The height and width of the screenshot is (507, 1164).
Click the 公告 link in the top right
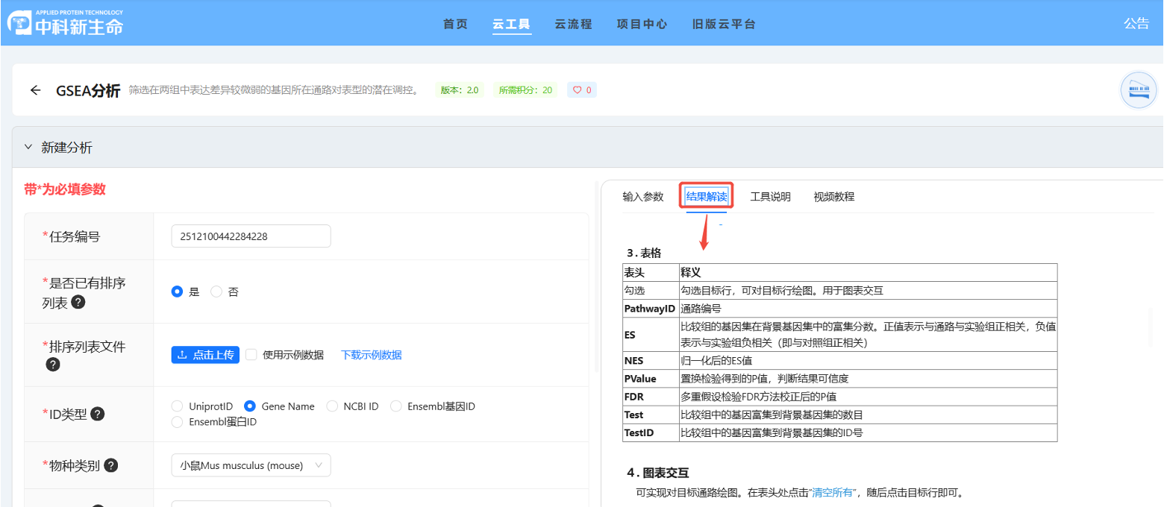pyautogui.click(x=1136, y=23)
